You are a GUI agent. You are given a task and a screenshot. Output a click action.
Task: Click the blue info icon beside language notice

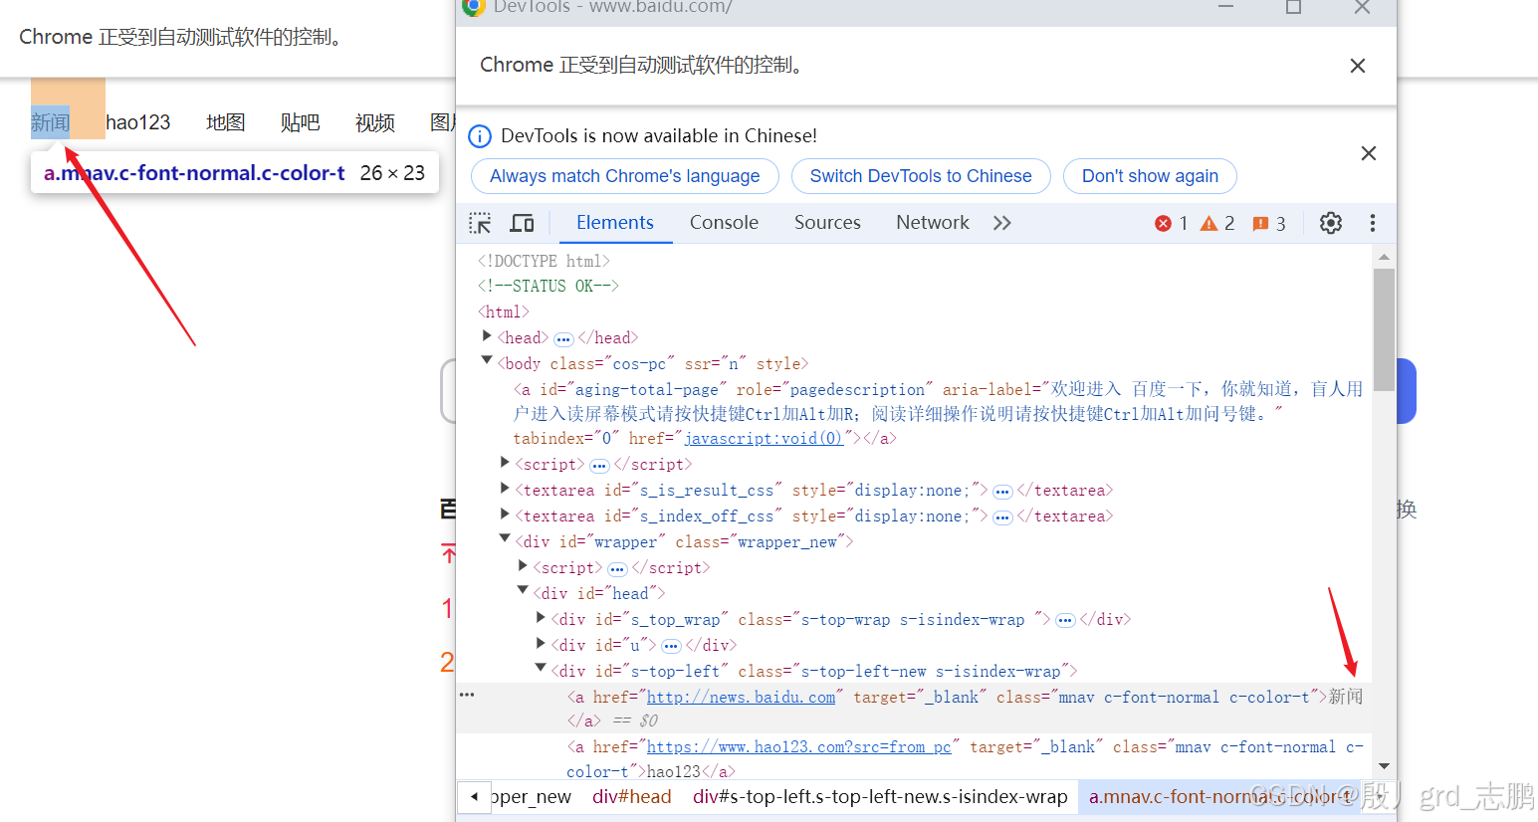point(480,136)
